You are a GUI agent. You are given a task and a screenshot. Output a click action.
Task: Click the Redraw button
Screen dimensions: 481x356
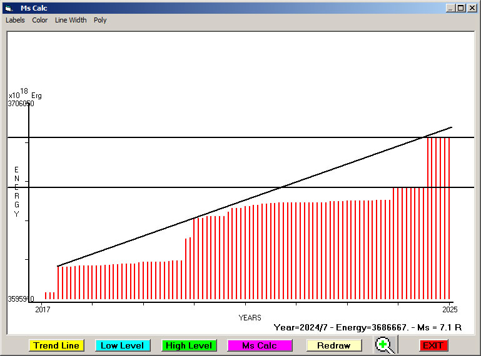click(333, 345)
